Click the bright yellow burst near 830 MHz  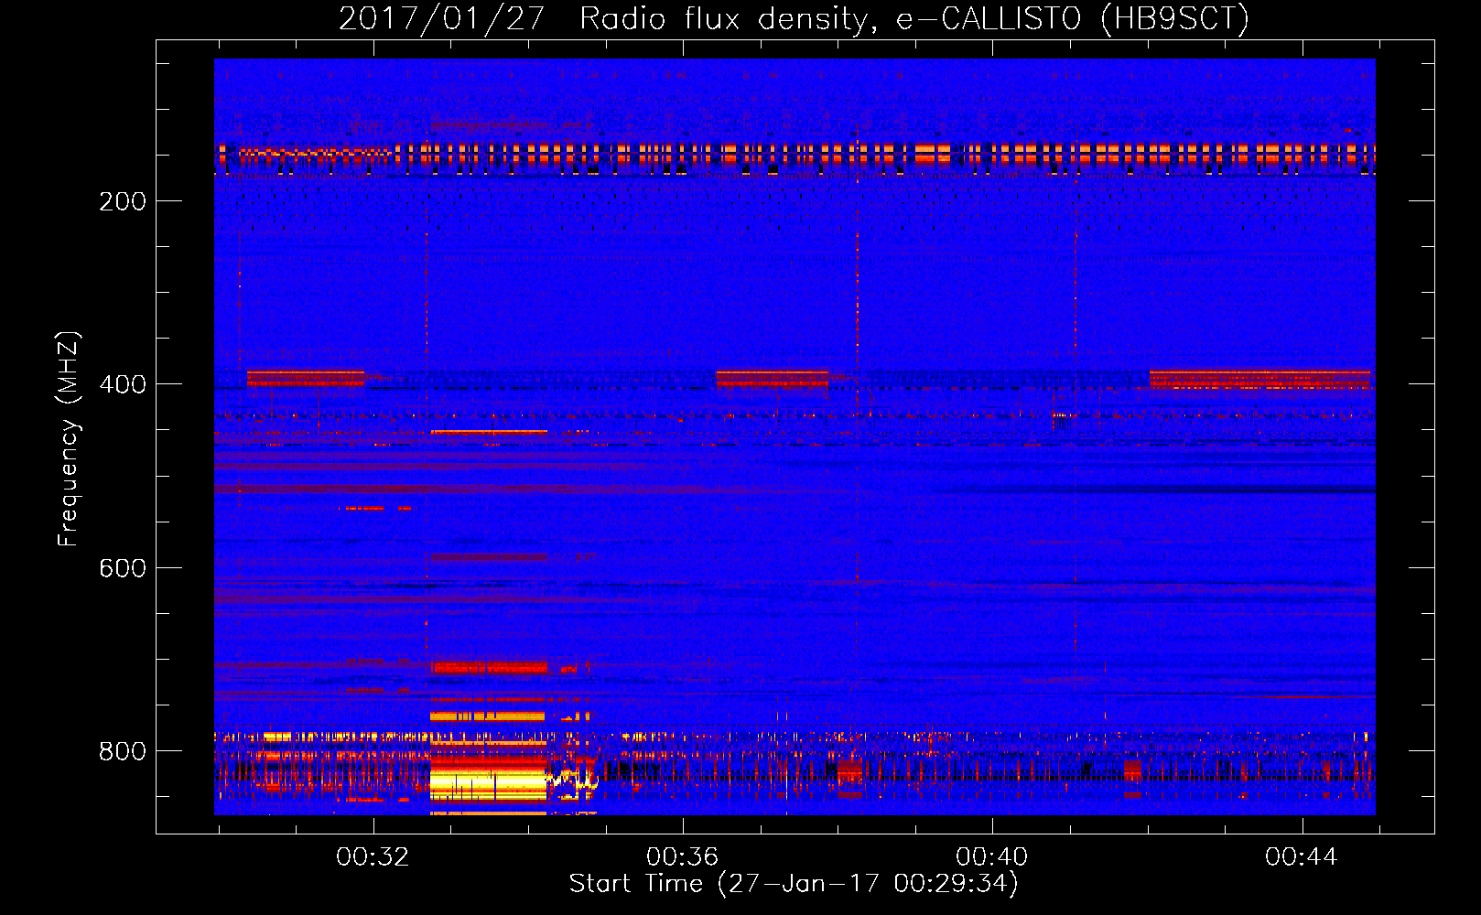[x=489, y=784]
